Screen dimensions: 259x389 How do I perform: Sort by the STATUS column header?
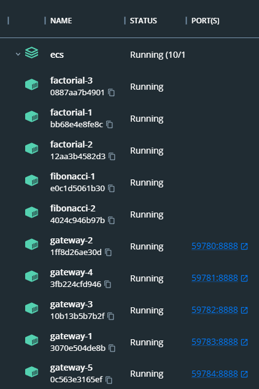(x=144, y=21)
